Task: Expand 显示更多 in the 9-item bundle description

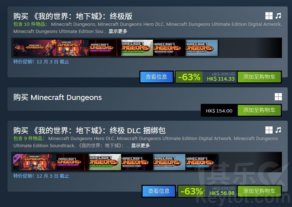Action: (140, 145)
